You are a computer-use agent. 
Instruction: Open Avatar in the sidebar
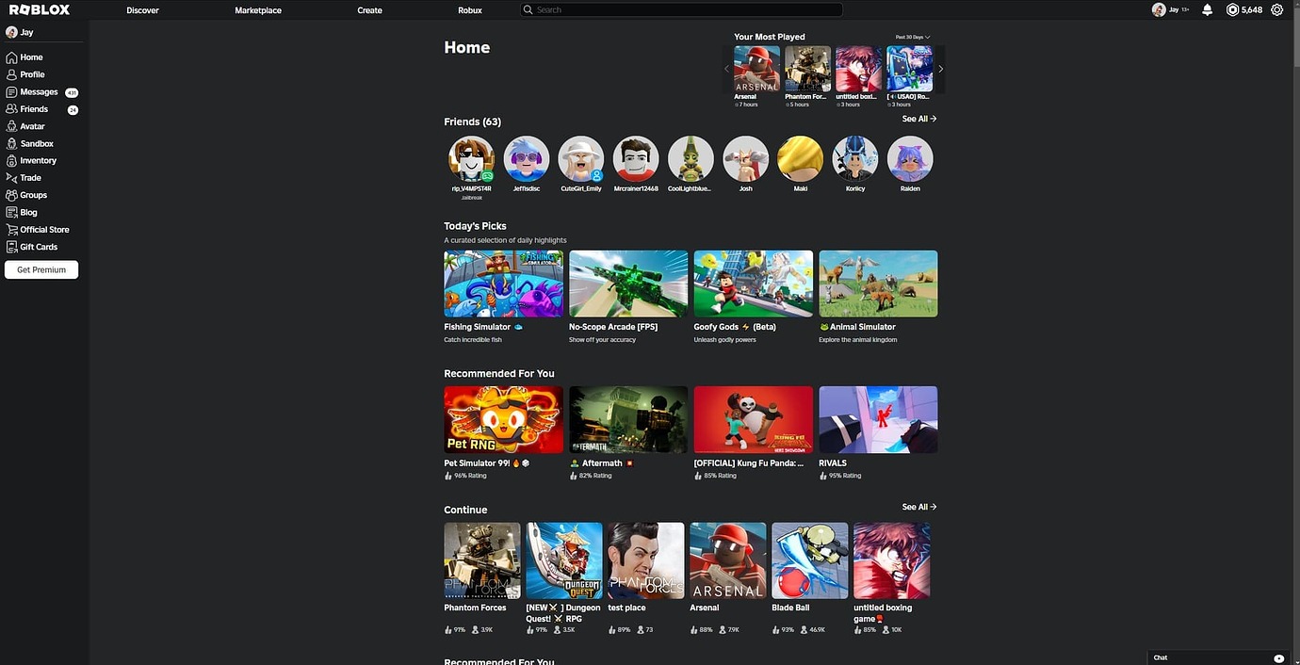point(25,126)
